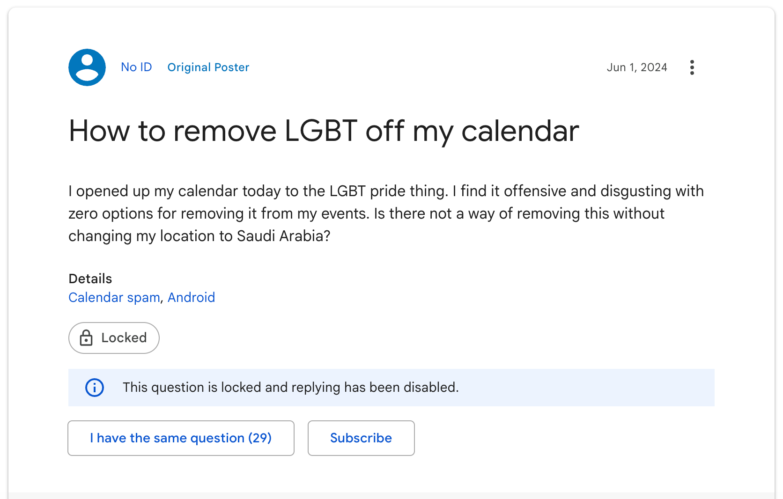Click the post line starting zero options
This screenshot has height=499, width=783.
tap(366, 214)
